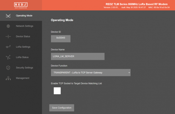Click the Device Status icon
This screenshot has width=175, height=114.
8,36
